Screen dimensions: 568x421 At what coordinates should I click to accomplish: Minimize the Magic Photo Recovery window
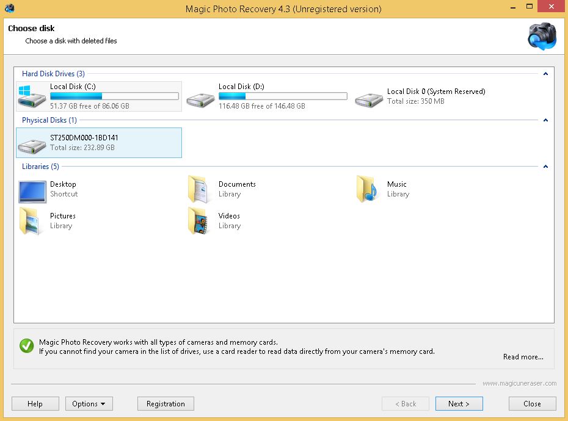pos(513,7)
